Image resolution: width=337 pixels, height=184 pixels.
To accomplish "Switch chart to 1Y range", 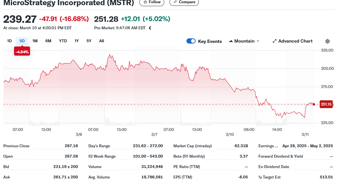I will [76, 41].
